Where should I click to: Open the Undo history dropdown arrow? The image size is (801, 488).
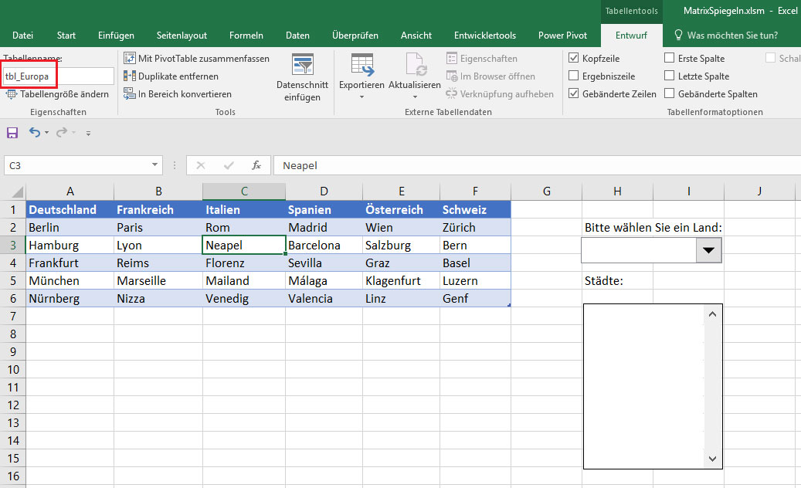click(46, 133)
